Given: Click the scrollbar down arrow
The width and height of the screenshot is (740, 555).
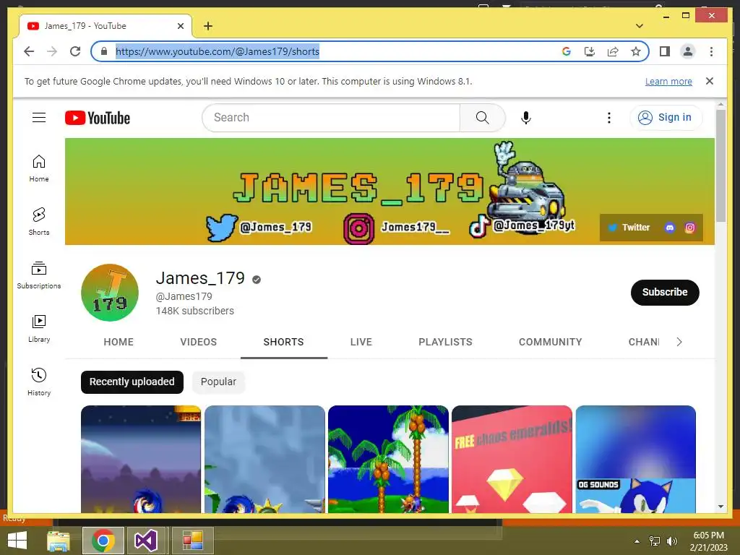Looking at the screenshot, I should pos(720,507).
